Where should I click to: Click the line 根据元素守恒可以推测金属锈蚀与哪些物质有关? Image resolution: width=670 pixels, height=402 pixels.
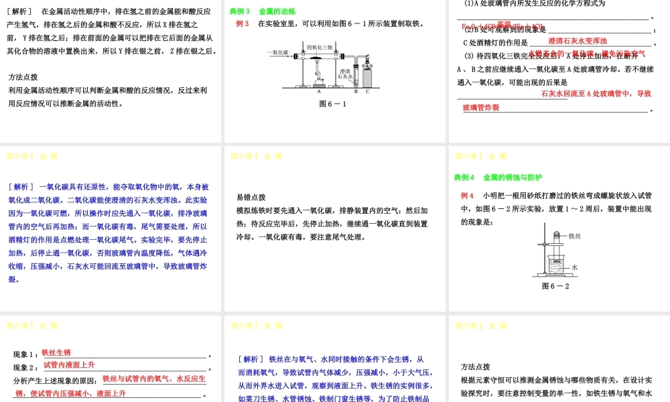pos(556,380)
